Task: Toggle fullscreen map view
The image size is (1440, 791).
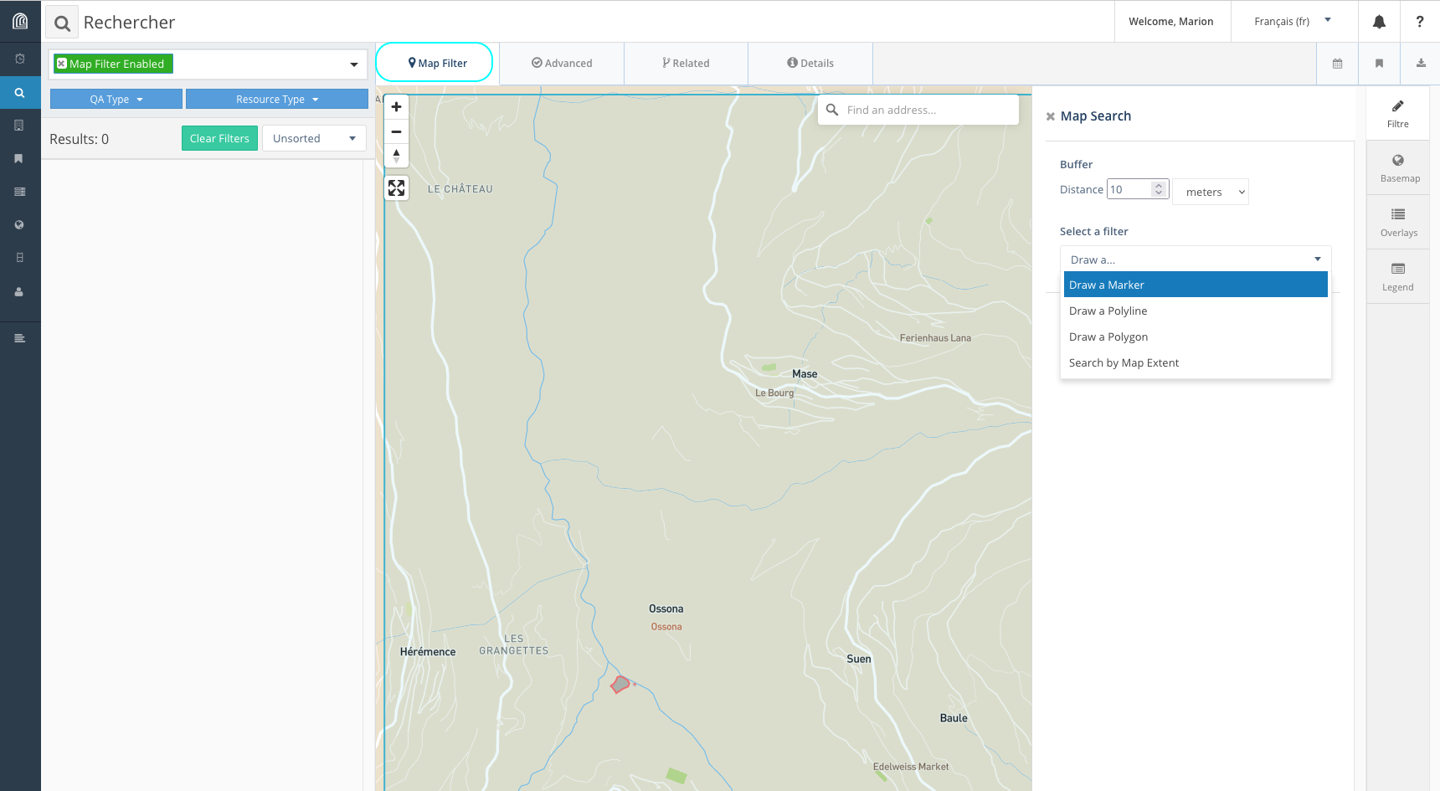Action: (396, 188)
